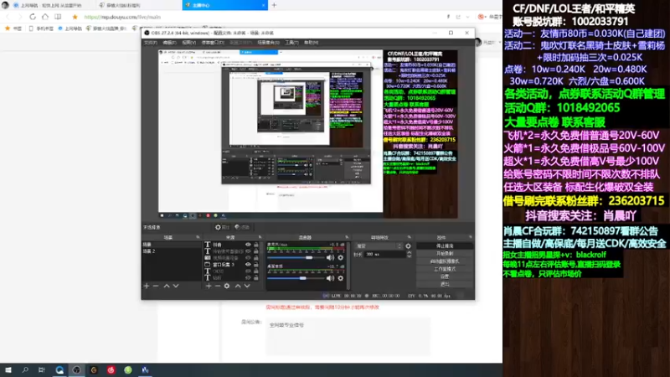Pop out the Audio Mixer dock panel
The height and width of the screenshot is (377, 670).
tap(347, 237)
